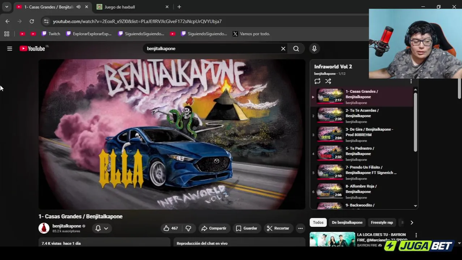Select the Todos filter chip
Image resolution: width=462 pixels, height=260 pixels.
point(318,222)
